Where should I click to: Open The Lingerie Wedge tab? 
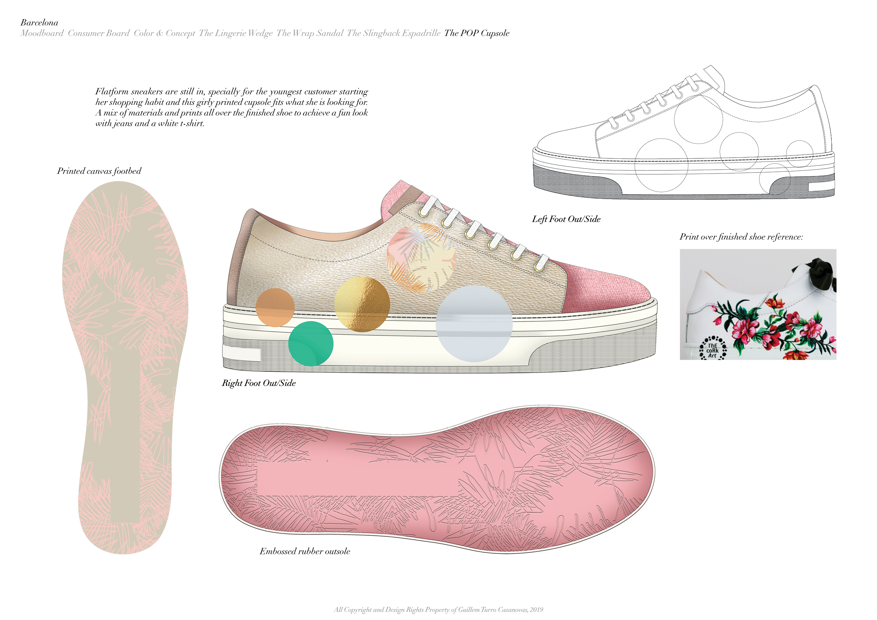tap(236, 33)
